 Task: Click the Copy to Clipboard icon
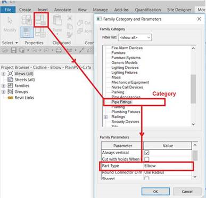point(70,27)
